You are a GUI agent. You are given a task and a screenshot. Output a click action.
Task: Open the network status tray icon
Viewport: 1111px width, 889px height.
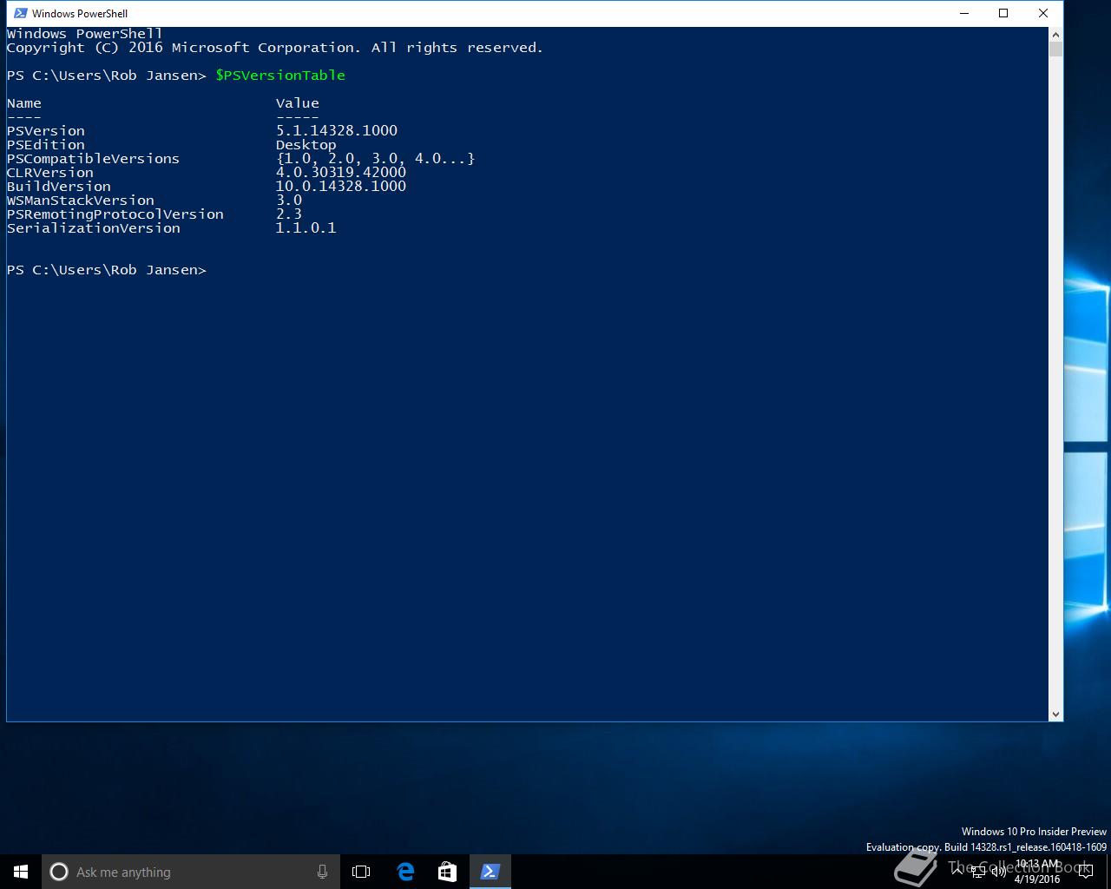tap(978, 872)
